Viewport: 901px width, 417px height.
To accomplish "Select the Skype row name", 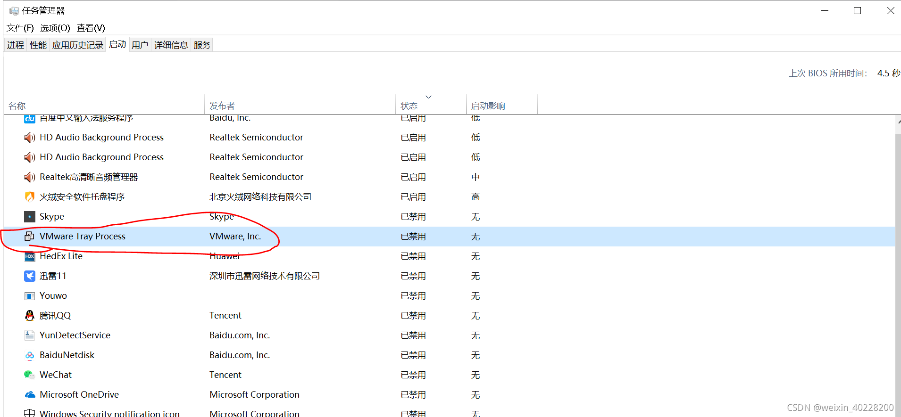I will coord(52,217).
